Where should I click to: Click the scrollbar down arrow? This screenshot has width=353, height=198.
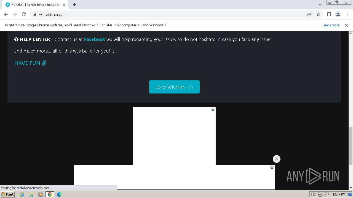[x=351, y=188]
